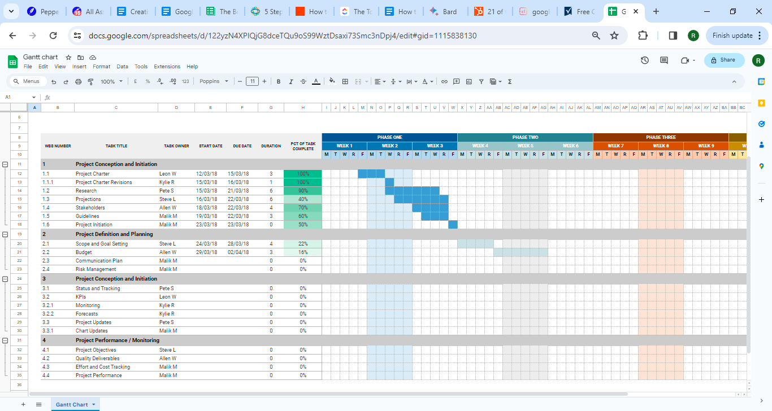Click the Move to folder icon
This screenshot has height=411, width=772.
point(81,58)
